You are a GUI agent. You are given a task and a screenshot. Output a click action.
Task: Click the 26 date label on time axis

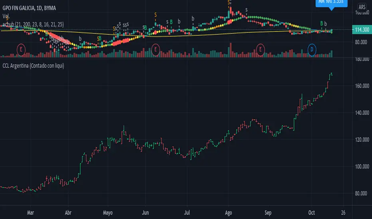tap(343, 213)
